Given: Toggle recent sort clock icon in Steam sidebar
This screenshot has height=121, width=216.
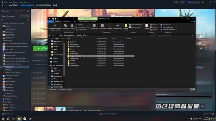Looking at the screenshot, I should coord(26,16).
